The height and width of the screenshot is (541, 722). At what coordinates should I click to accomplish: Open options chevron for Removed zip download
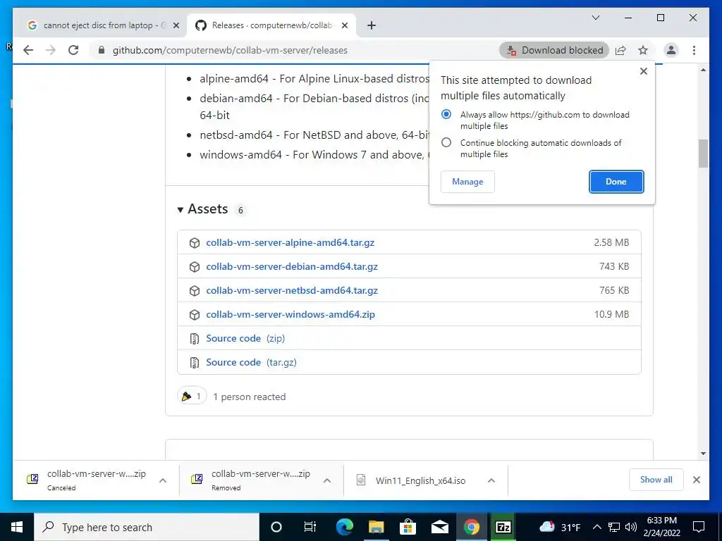[327, 480]
